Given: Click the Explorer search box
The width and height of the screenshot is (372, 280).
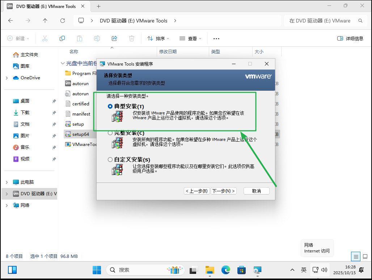Looking at the screenshot, I should (x=326, y=21).
